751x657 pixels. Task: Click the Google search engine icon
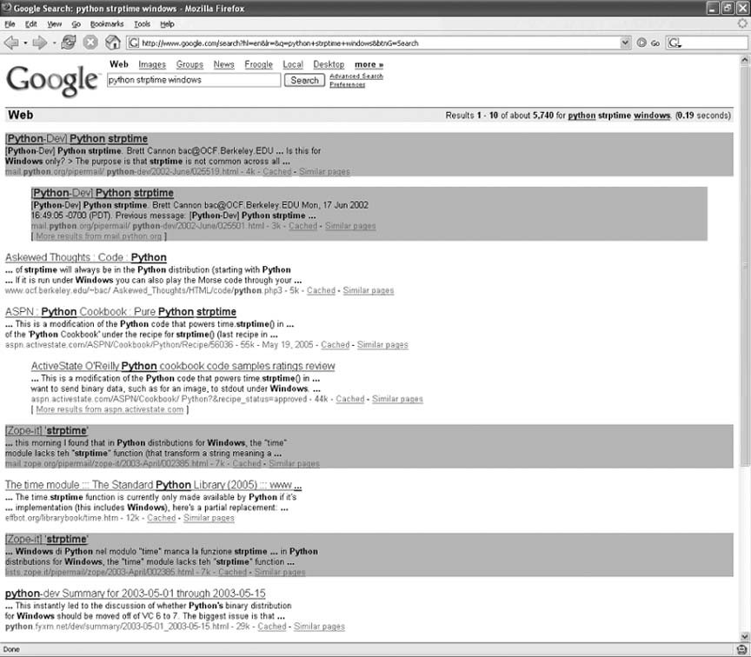pos(675,42)
